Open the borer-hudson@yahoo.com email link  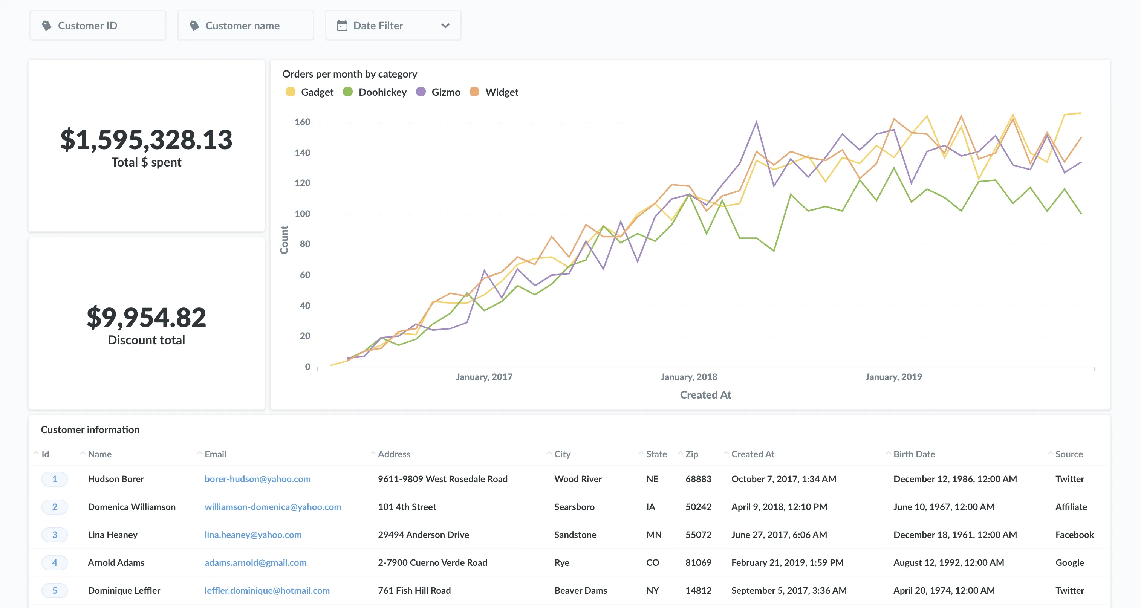[257, 479]
